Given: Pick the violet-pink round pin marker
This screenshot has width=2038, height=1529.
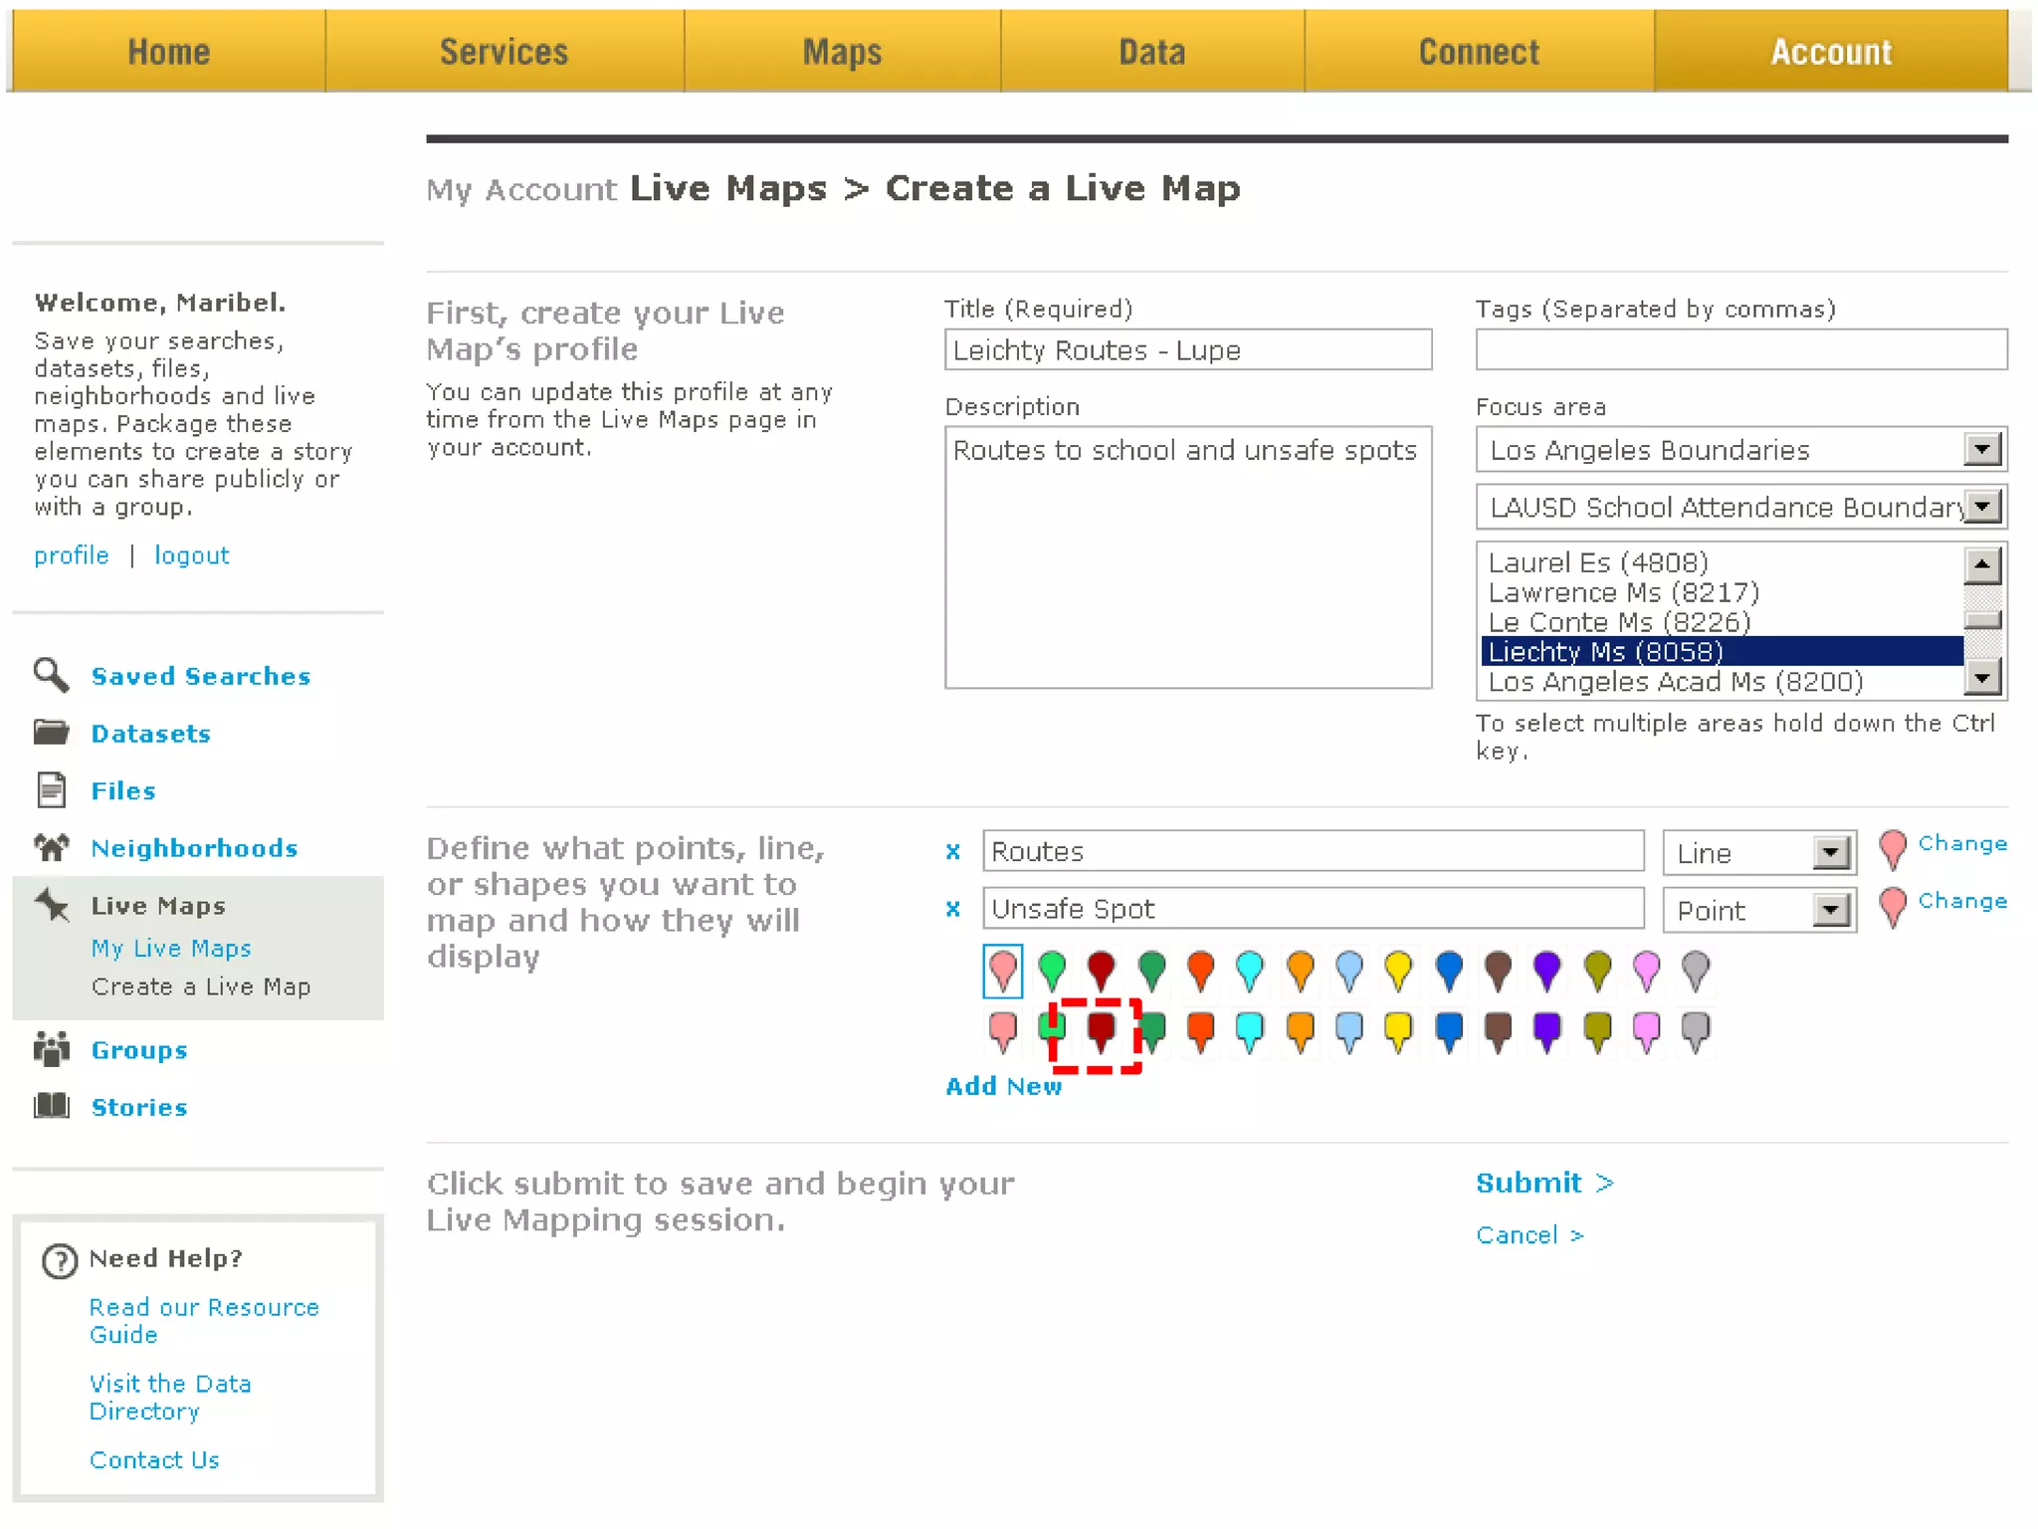Looking at the screenshot, I should click(1647, 971).
